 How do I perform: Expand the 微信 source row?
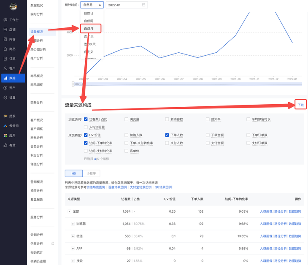(73, 236)
